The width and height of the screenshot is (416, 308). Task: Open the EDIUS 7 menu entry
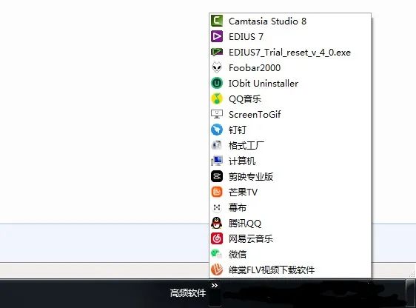(x=290, y=36)
